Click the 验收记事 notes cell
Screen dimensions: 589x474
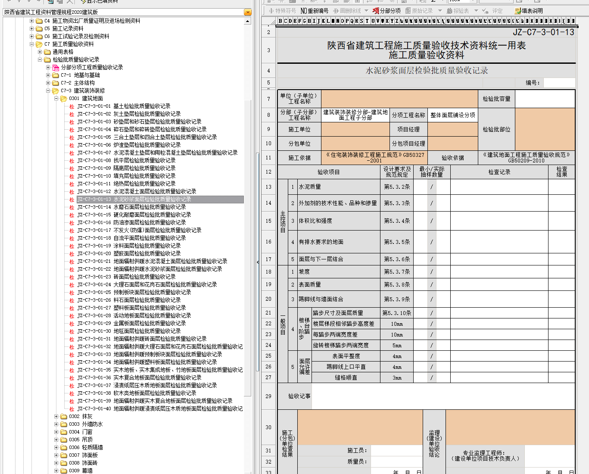443,396
